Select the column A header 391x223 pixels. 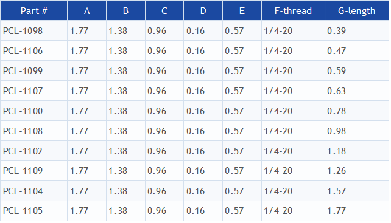[x=86, y=10]
